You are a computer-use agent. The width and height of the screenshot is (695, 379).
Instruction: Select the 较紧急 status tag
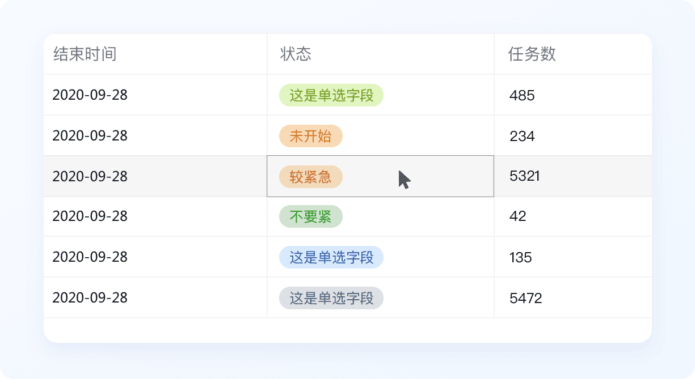[x=310, y=177]
